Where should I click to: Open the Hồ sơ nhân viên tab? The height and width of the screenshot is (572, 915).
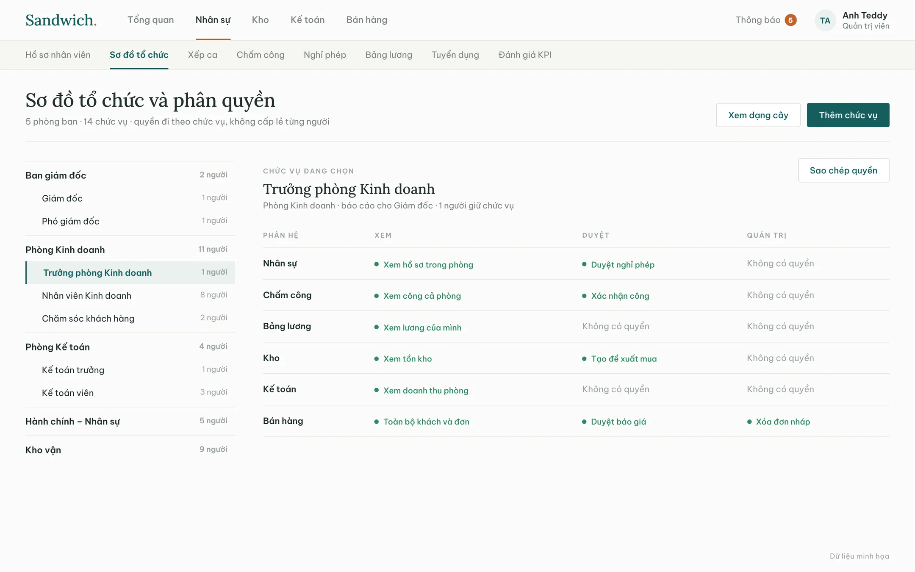[x=58, y=55]
